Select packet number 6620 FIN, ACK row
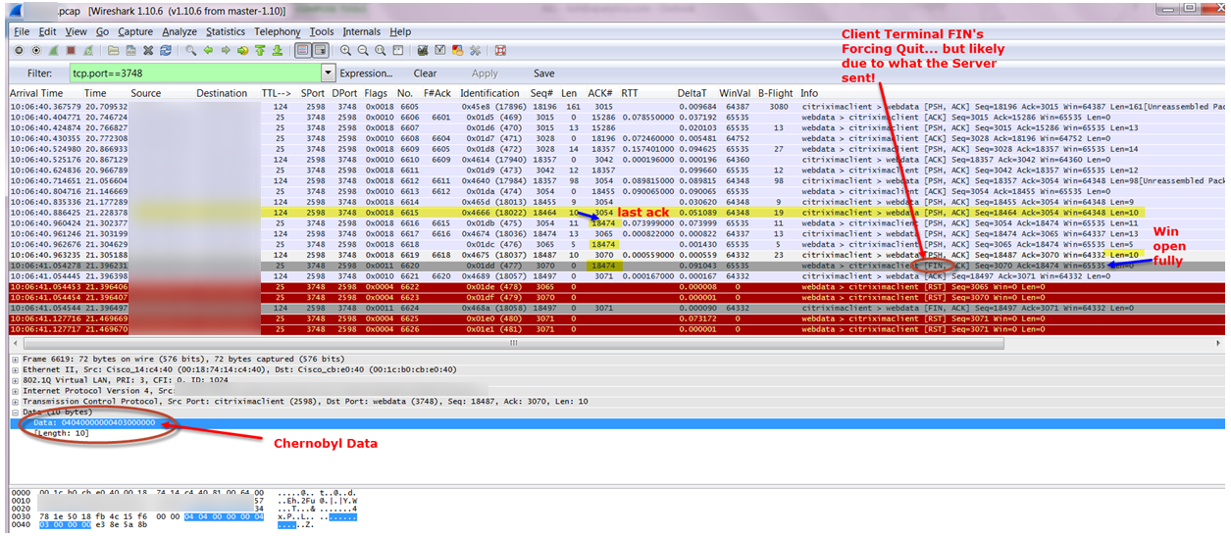 pyautogui.click(x=616, y=265)
